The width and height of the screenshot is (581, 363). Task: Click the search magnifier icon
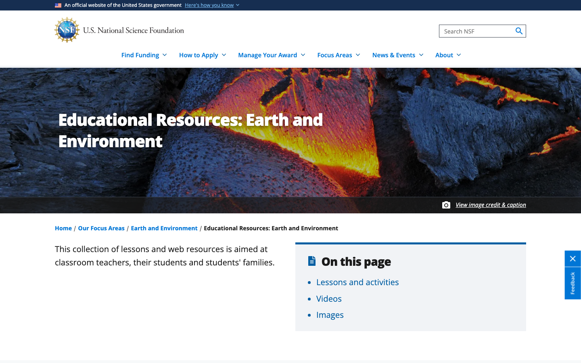(x=519, y=31)
